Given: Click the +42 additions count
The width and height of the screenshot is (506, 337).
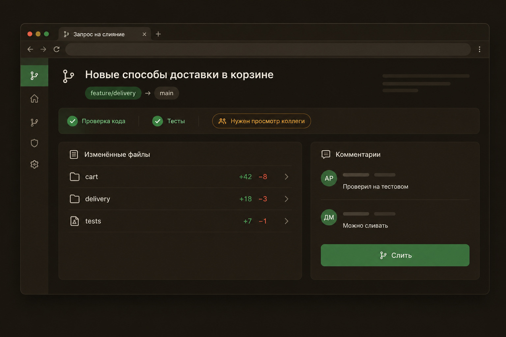Looking at the screenshot, I should pos(245,177).
